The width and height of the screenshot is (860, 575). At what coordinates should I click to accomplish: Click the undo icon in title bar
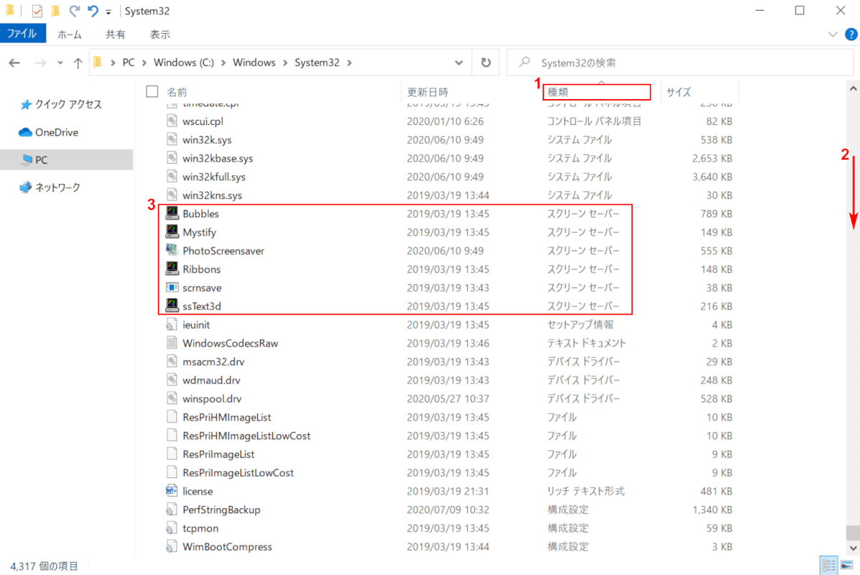(x=93, y=11)
